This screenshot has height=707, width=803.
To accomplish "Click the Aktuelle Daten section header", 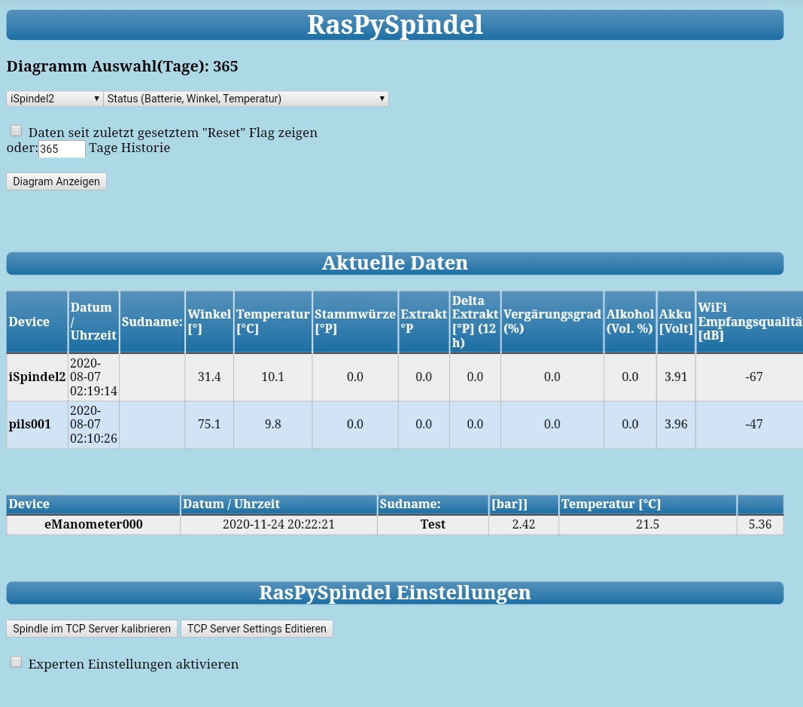I will click(x=394, y=263).
